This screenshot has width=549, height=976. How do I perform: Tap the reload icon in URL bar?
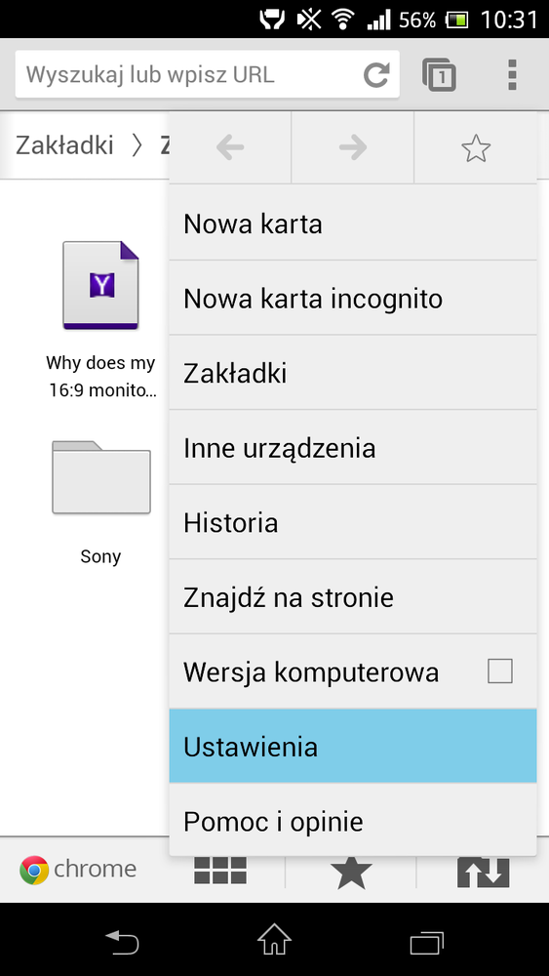pyautogui.click(x=376, y=75)
